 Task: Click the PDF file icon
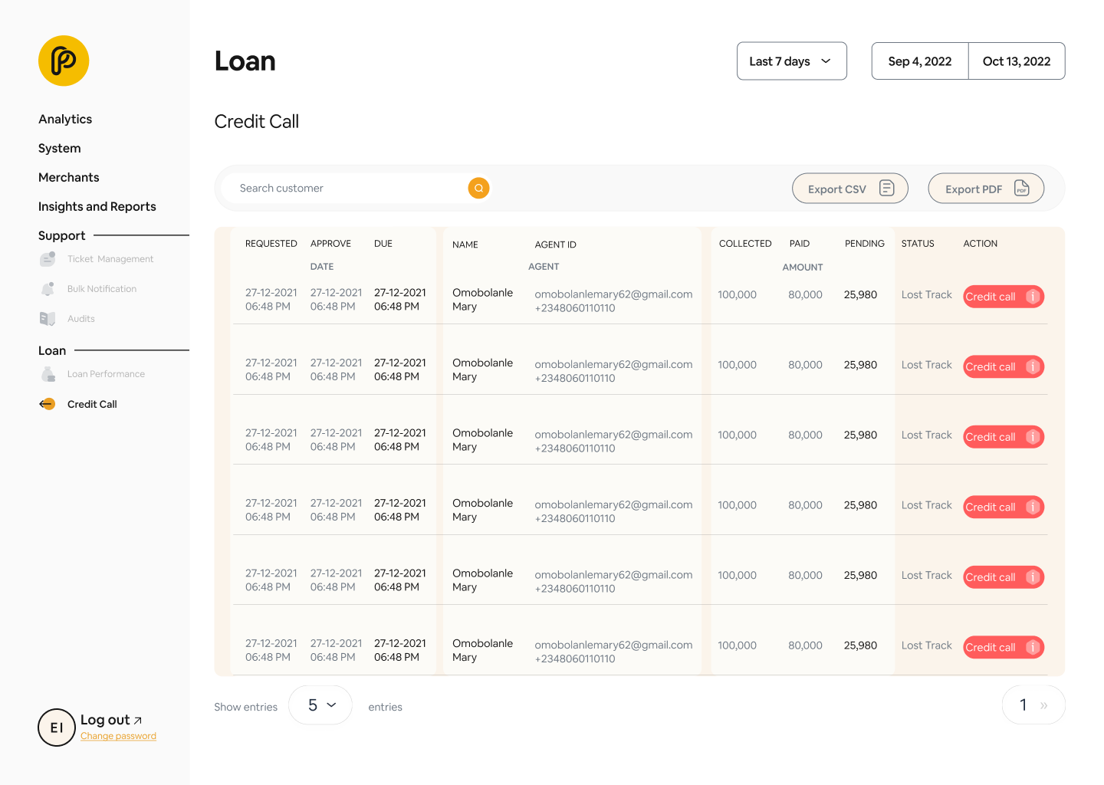(x=1022, y=188)
